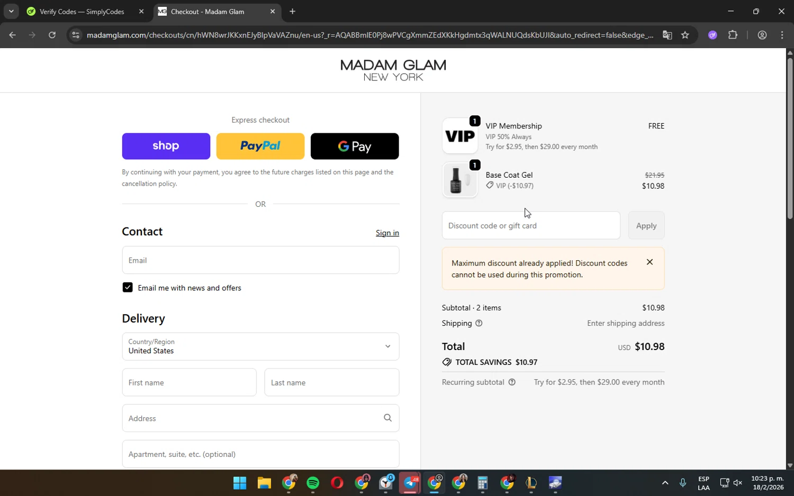This screenshot has height=496, width=794.
Task: Open the Chrome profile menu
Action: (762, 35)
